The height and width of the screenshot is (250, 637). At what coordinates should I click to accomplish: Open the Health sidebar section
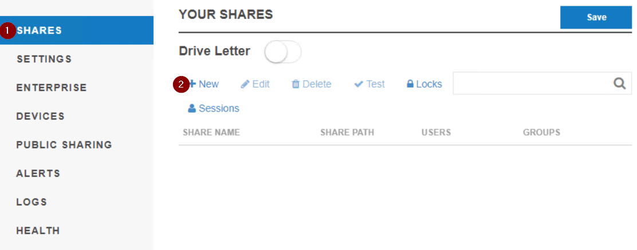(x=38, y=231)
